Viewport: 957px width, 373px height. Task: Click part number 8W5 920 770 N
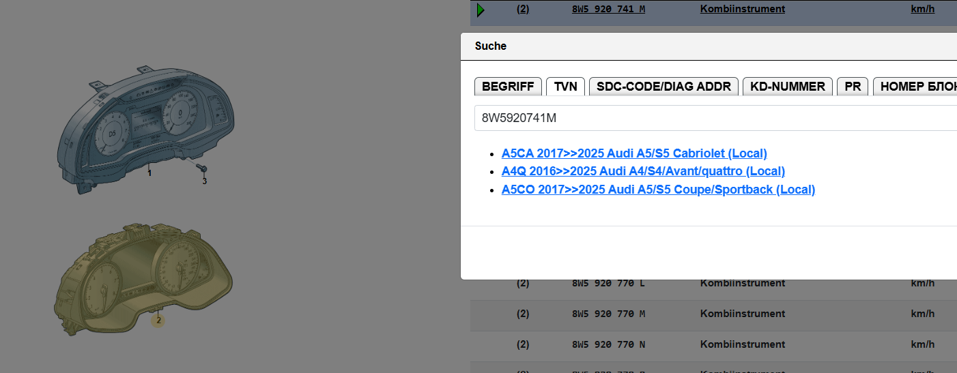(x=608, y=345)
